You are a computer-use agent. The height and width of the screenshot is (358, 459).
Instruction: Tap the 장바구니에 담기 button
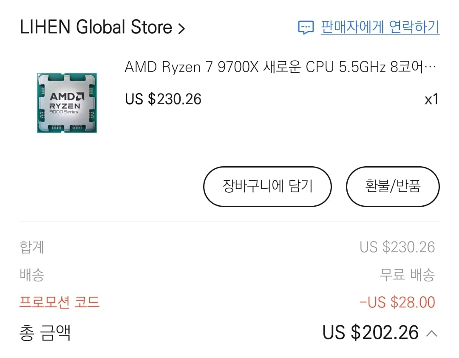[x=268, y=186]
